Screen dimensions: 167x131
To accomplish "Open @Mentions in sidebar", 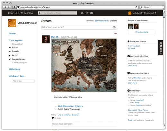I will coord(14,69).
